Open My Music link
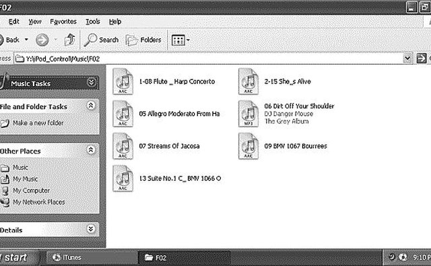 (x=26, y=179)
